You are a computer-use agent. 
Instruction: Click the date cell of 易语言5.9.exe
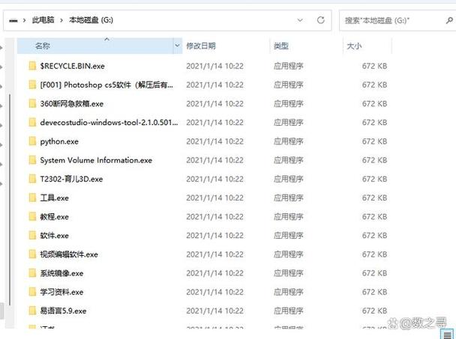pyautogui.click(x=214, y=311)
